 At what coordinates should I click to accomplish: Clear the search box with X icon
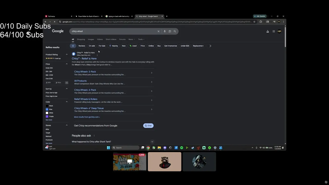[158, 31]
